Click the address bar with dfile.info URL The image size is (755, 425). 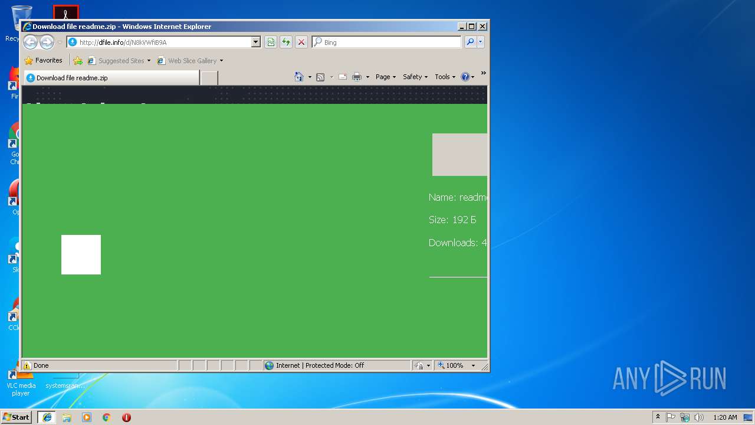(x=159, y=42)
